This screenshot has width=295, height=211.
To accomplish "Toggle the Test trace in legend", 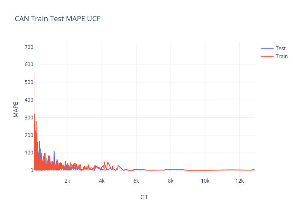I will [280, 48].
